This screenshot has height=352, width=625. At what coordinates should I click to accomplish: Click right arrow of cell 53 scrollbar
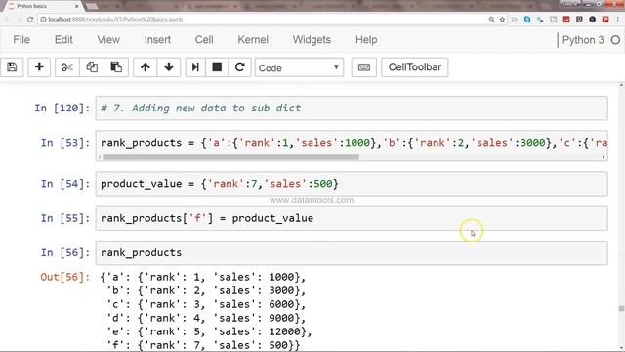(604, 157)
